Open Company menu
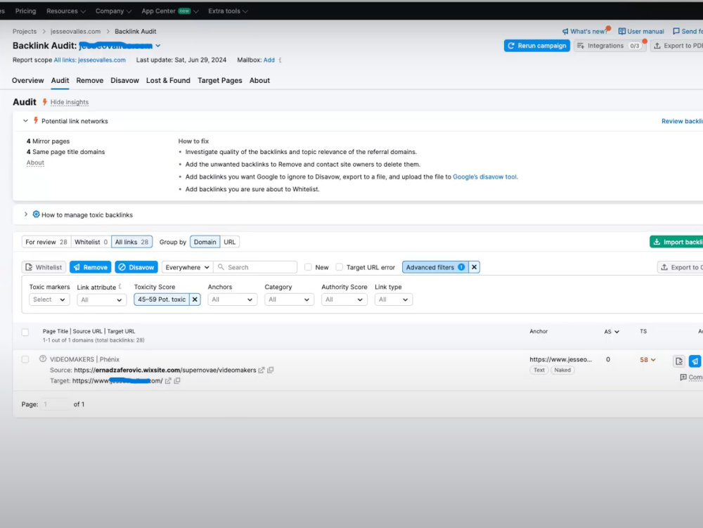The height and width of the screenshot is (528, 703). point(113,11)
